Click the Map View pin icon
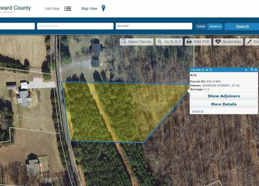This screenshot has height=186, width=259. click(104, 8)
